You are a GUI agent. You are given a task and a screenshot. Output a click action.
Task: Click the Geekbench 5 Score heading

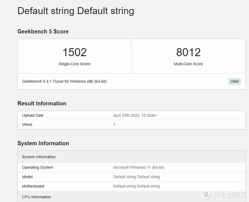(x=43, y=32)
